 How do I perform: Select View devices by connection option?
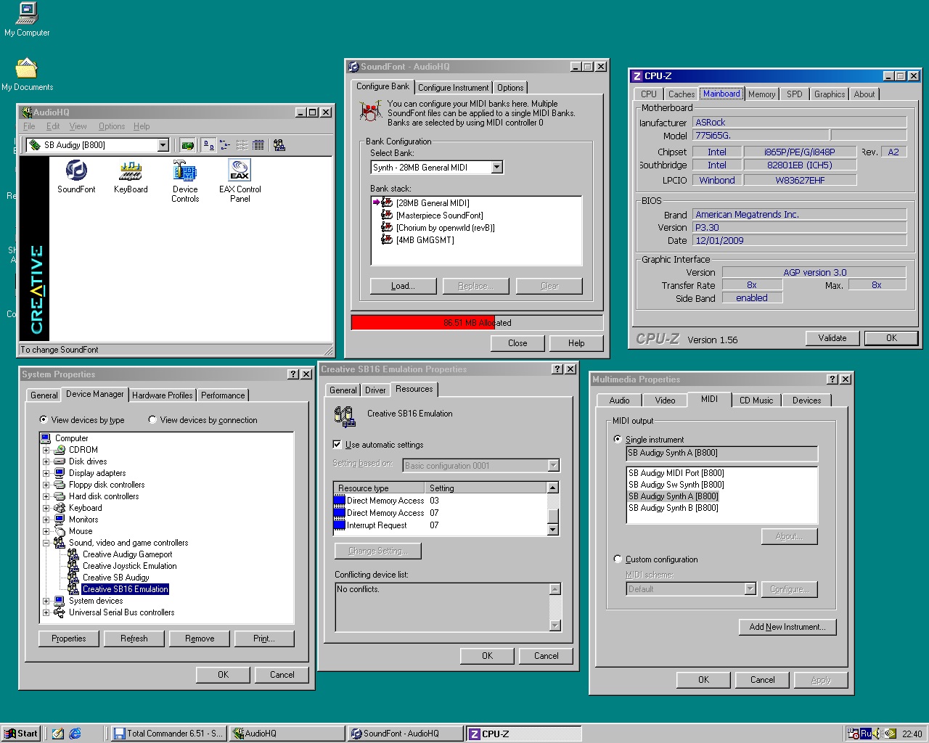click(x=152, y=420)
